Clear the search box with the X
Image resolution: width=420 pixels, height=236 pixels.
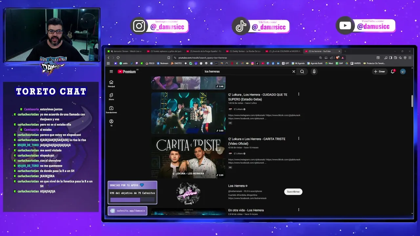[294, 71]
